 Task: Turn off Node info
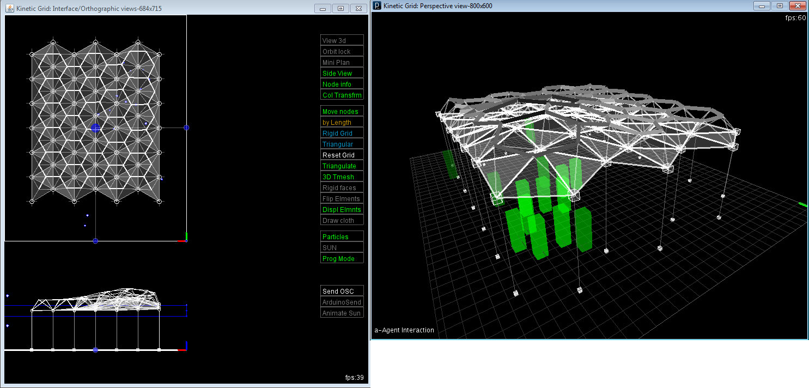pyautogui.click(x=342, y=84)
